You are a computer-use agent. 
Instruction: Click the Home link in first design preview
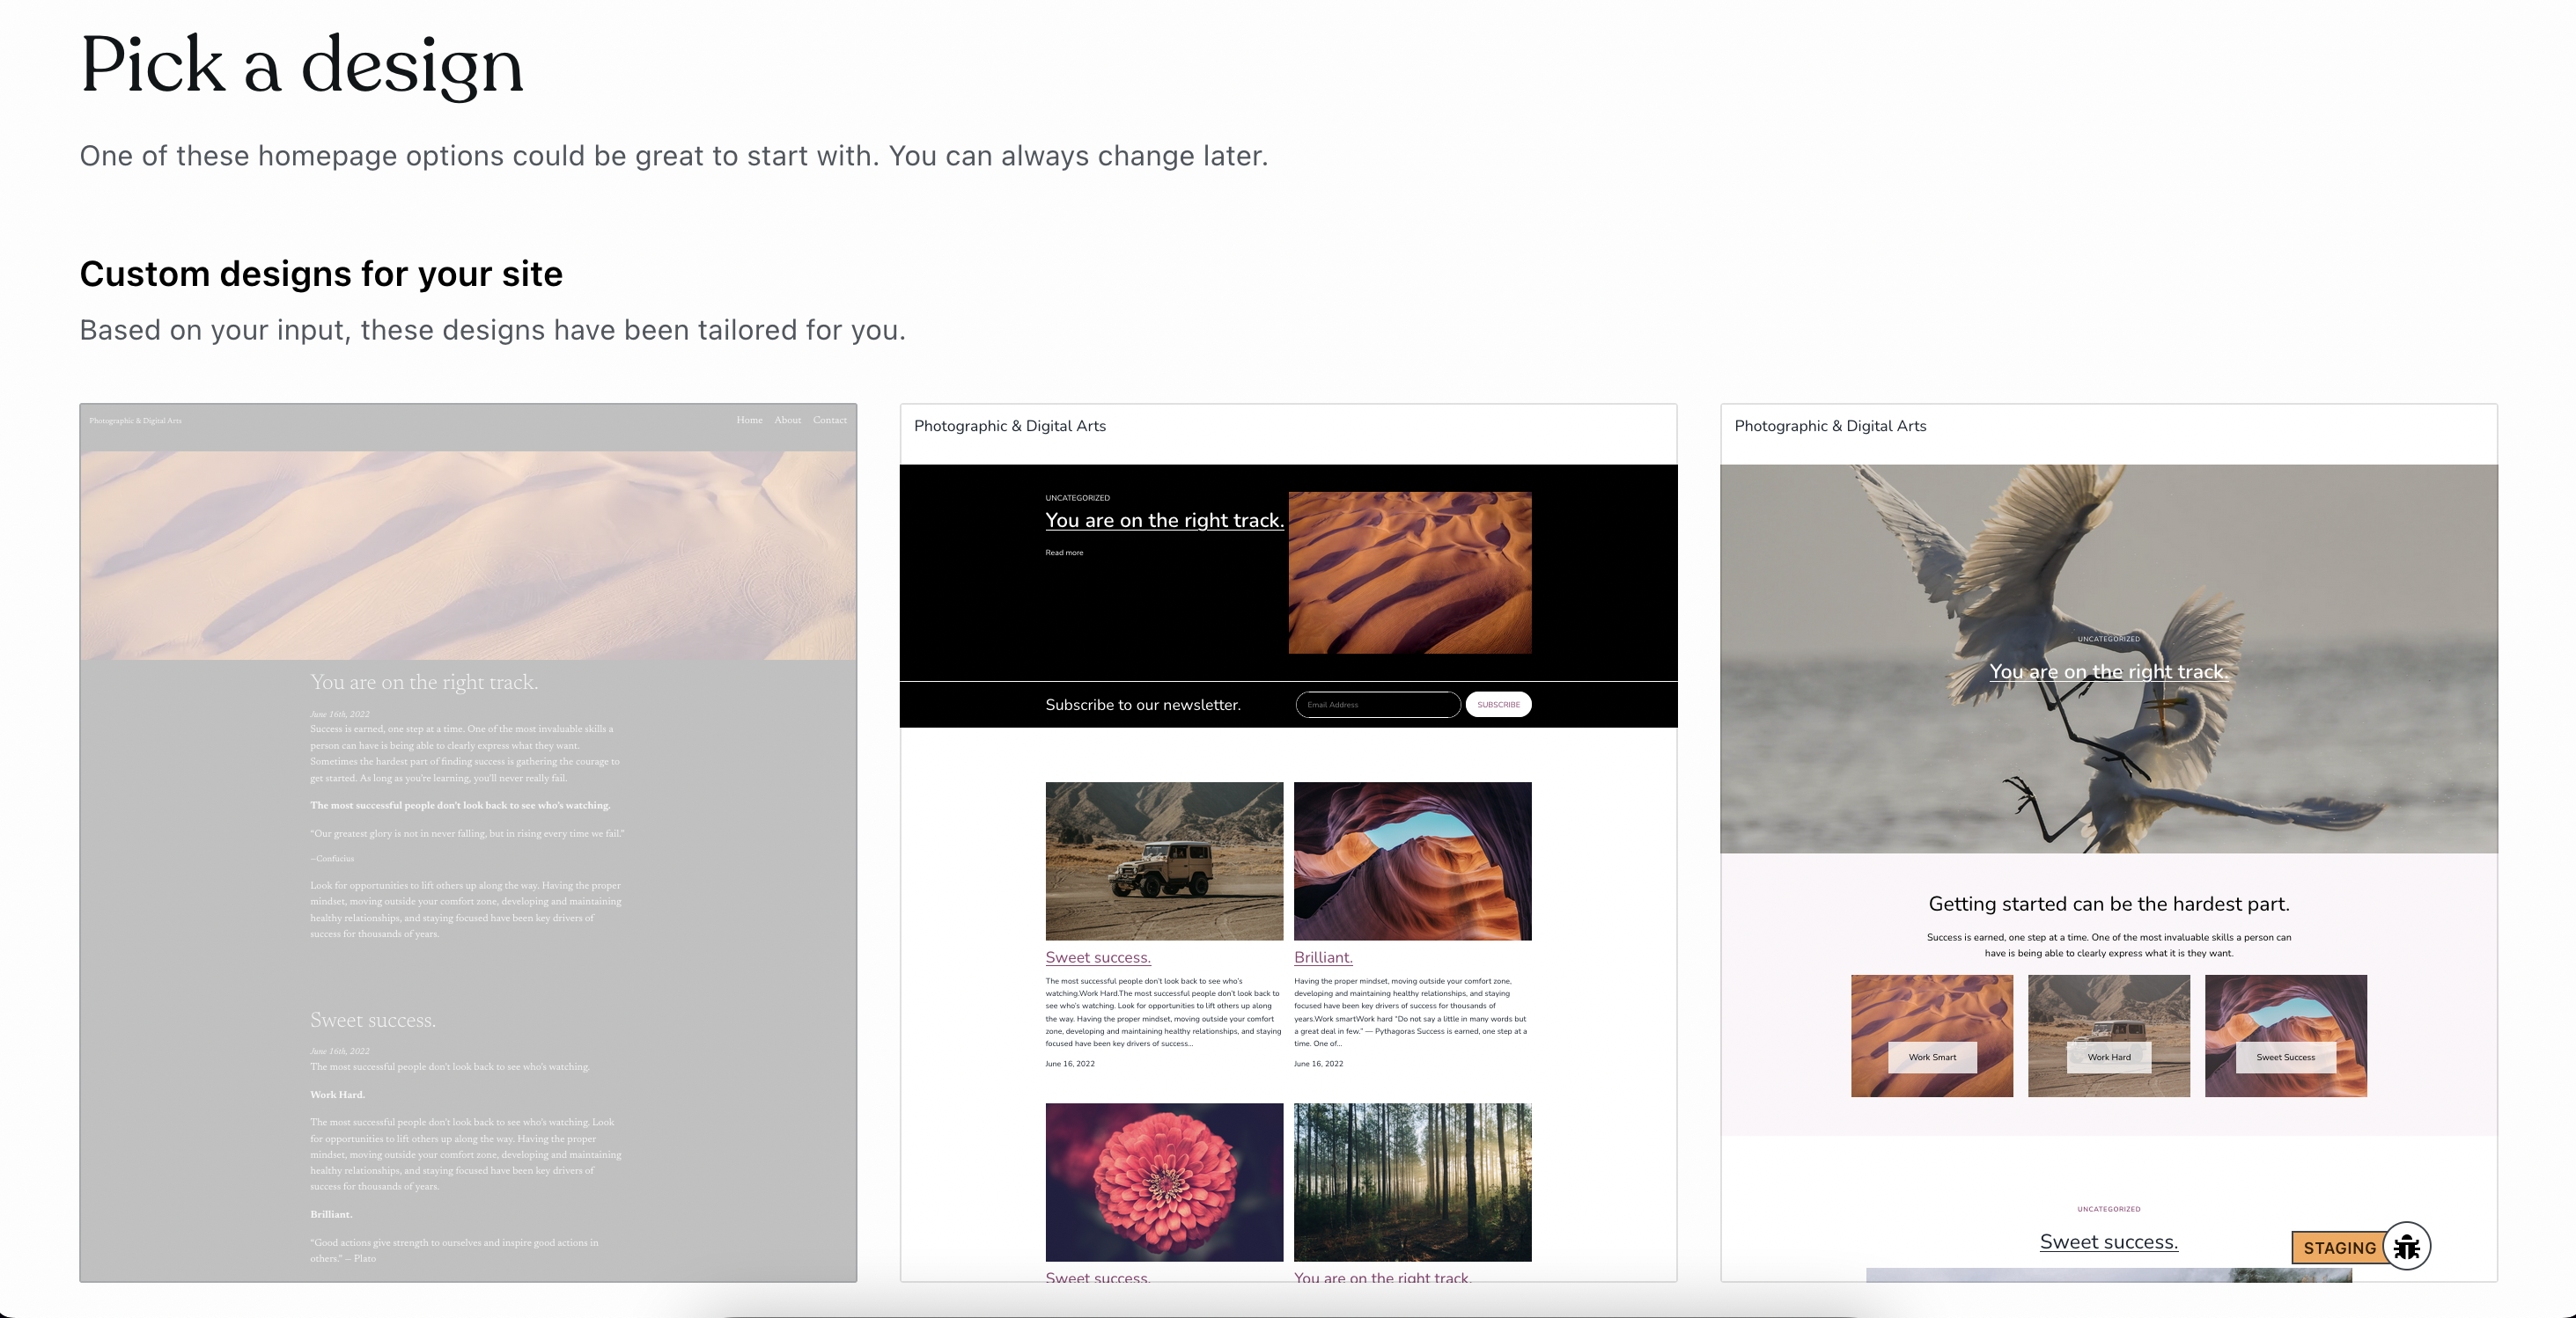[x=749, y=421]
